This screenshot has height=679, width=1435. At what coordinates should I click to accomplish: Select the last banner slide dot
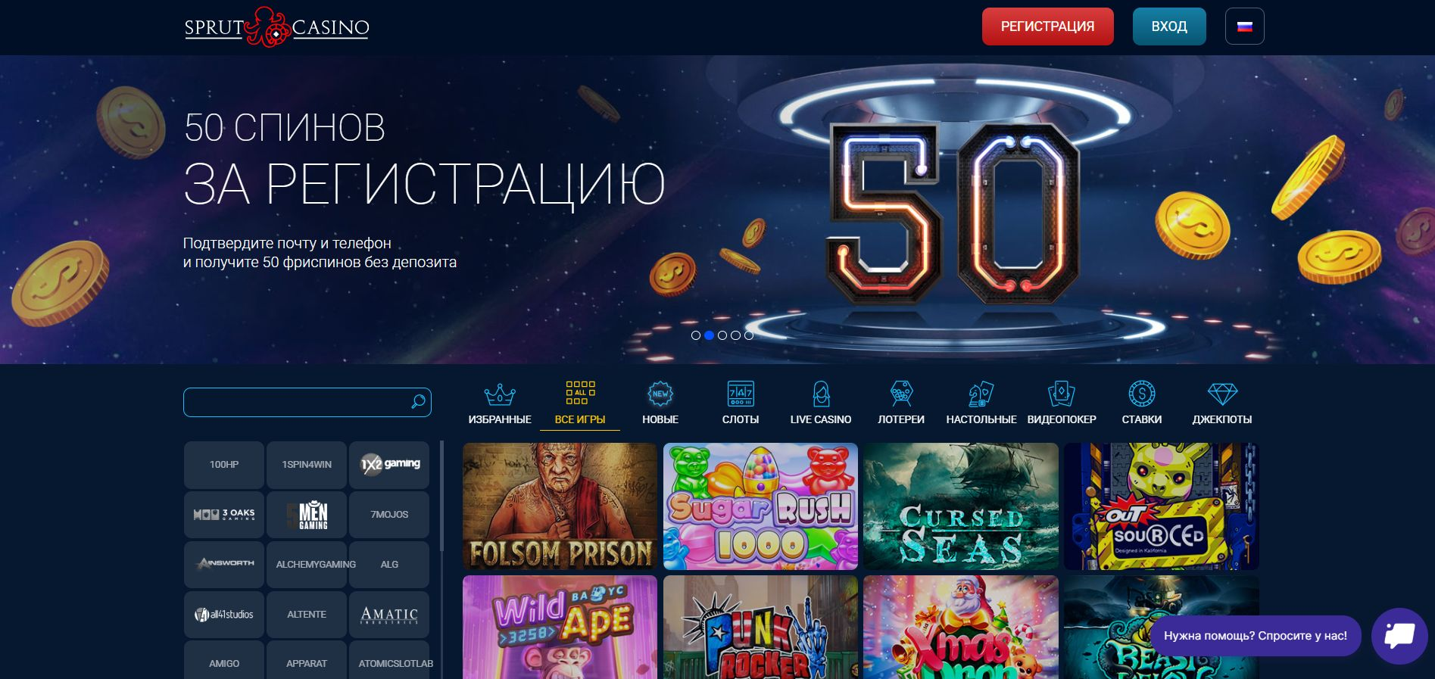(749, 335)
